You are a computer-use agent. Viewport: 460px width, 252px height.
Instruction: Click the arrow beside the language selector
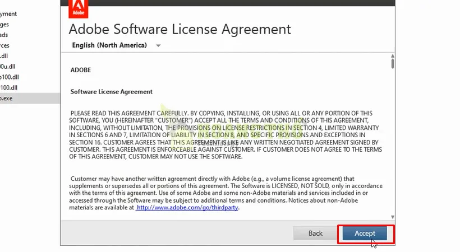tap(158, 45)
